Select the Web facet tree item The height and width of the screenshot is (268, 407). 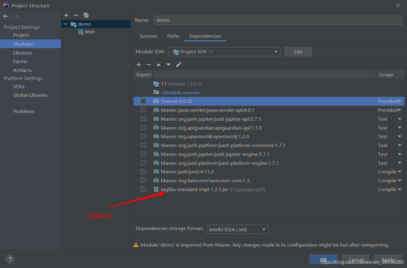[x=89, y=32]
